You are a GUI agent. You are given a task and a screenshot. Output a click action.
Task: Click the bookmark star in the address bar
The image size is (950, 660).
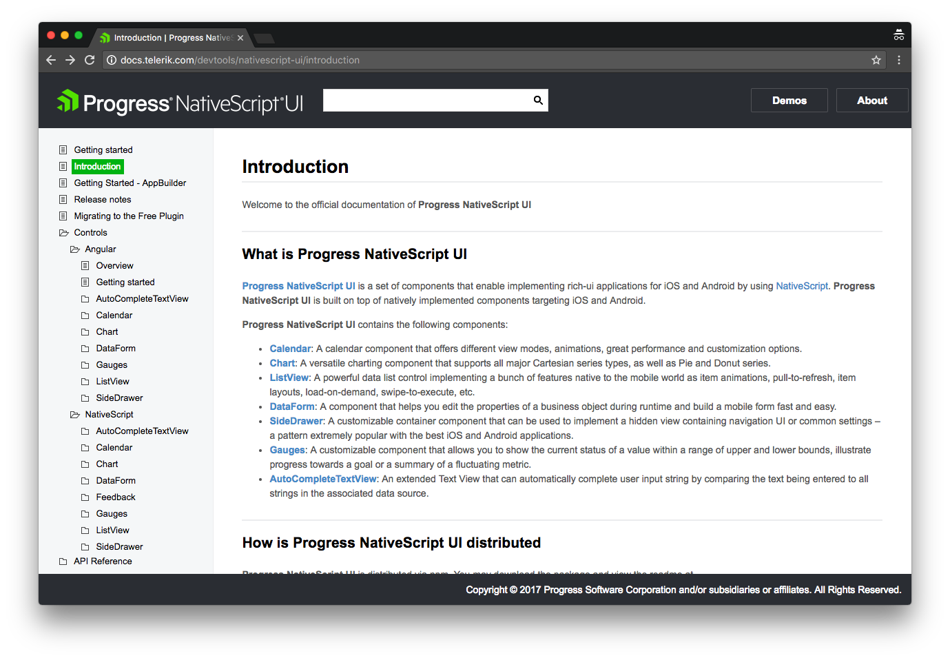(x=876, y=60)
